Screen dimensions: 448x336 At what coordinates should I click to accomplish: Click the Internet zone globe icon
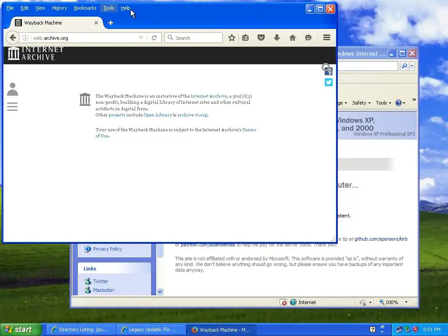pos(293,302)
